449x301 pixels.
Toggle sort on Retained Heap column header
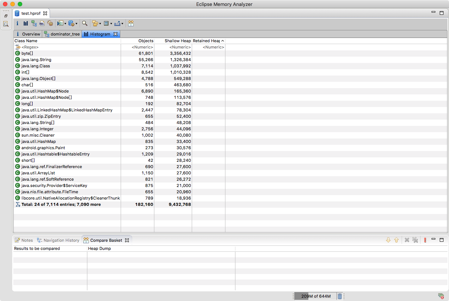(208, 41)
